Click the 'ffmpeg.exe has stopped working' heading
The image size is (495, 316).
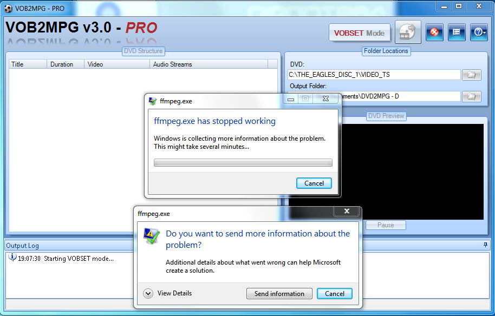point(214,121)
